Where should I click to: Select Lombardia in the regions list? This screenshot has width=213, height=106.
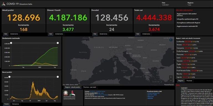[x=194, y=41]
